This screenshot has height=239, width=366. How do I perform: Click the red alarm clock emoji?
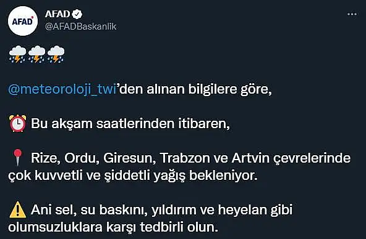point(17,123)
